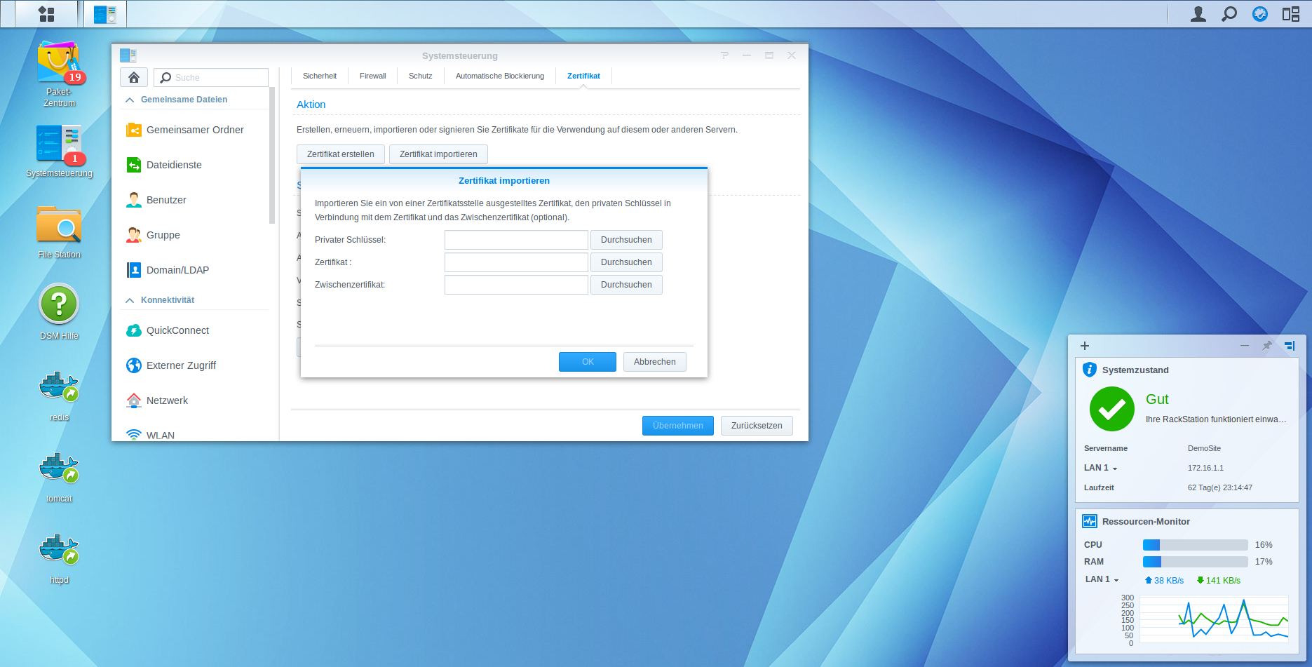The width and height of the screenshot is (1312, 667).
Task: Collapse the Gemeinsame Dateien section
Action: pyautogui.click(x=130, y=100)
